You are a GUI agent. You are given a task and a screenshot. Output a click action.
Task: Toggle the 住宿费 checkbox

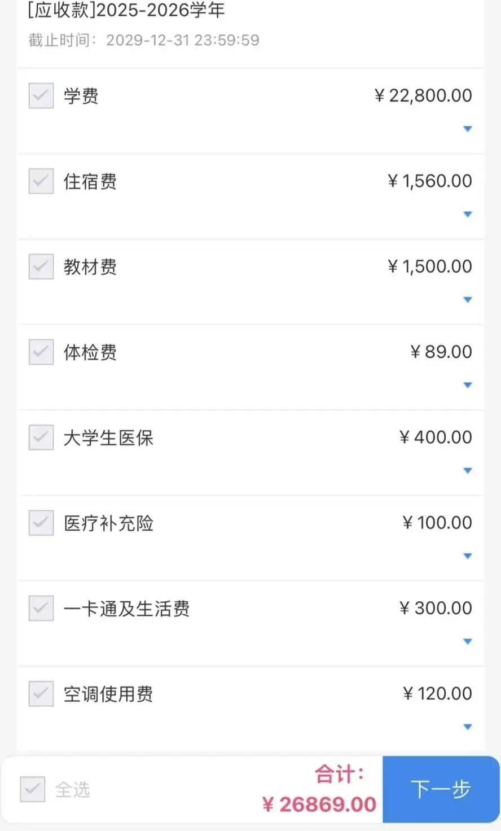pyautogui.click(x=41, y=181)
